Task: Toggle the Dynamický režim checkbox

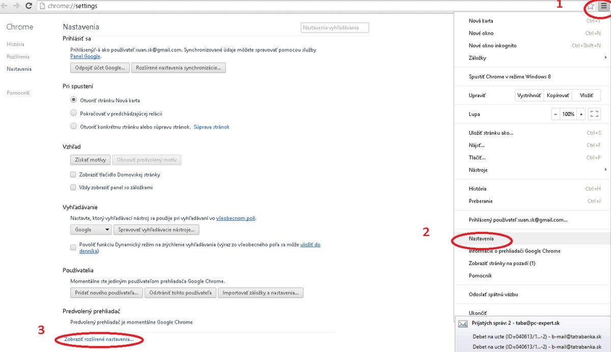Action: (73, 247)
